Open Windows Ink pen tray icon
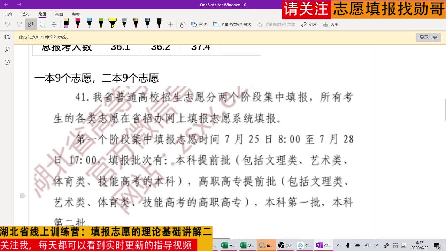446x251 pixels. pyautogui.click(x=386, y=245)
